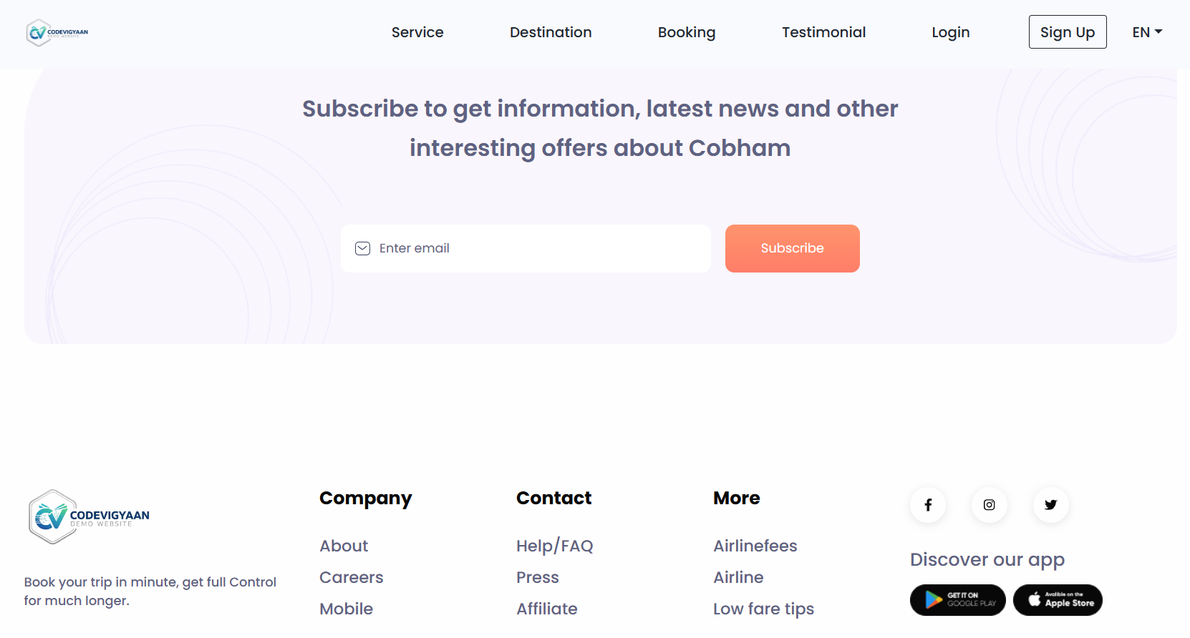Open the Testimonial nav item

[x=823, y=32]
